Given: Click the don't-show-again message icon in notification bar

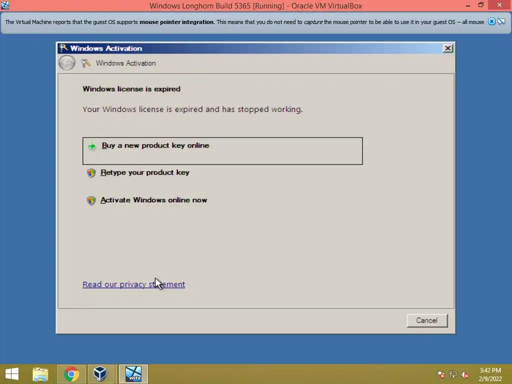Looking at the screenshot, I should pos(501,21).
